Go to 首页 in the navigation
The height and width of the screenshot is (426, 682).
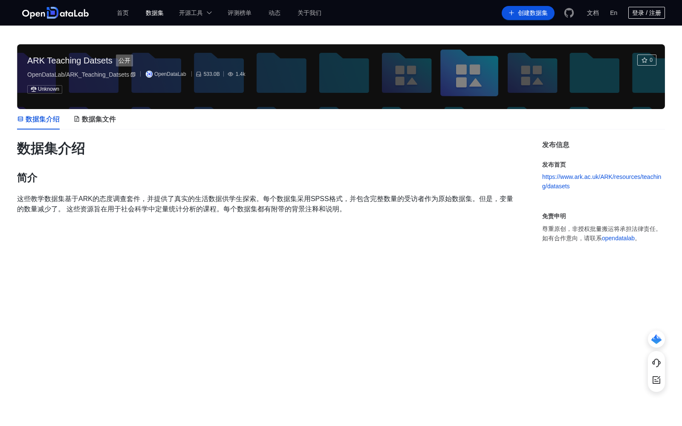(123, 13)
